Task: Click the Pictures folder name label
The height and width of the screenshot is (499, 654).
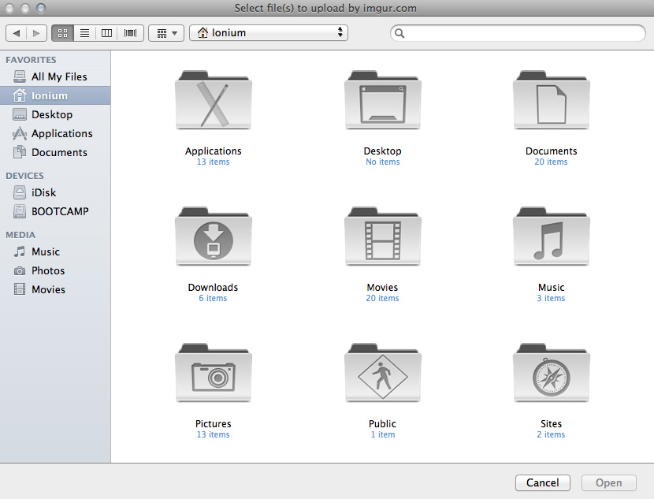Action: pos(213,424)
